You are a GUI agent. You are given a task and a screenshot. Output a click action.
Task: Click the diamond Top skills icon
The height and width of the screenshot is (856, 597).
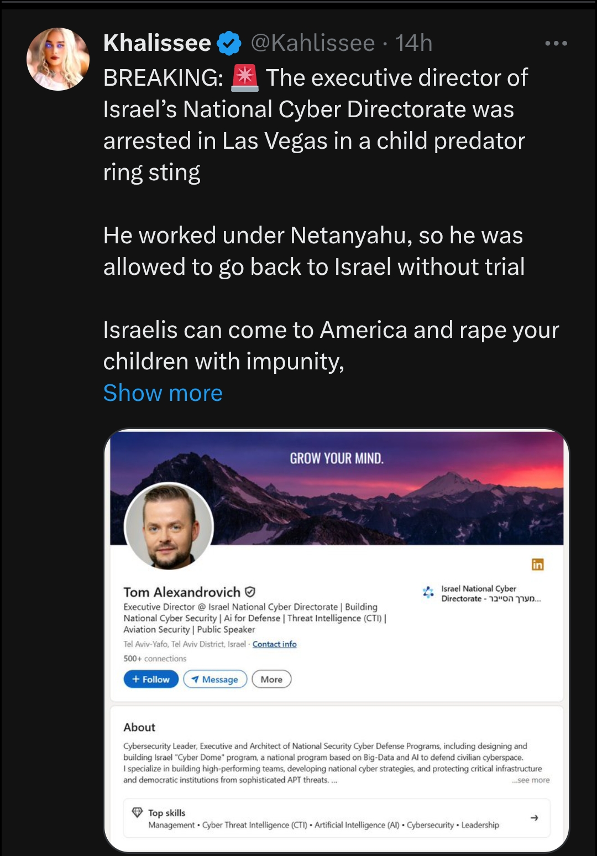[x=137, y=812]
